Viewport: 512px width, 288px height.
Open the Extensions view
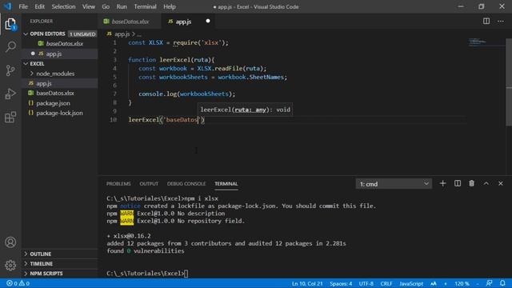tap(10, 117)
